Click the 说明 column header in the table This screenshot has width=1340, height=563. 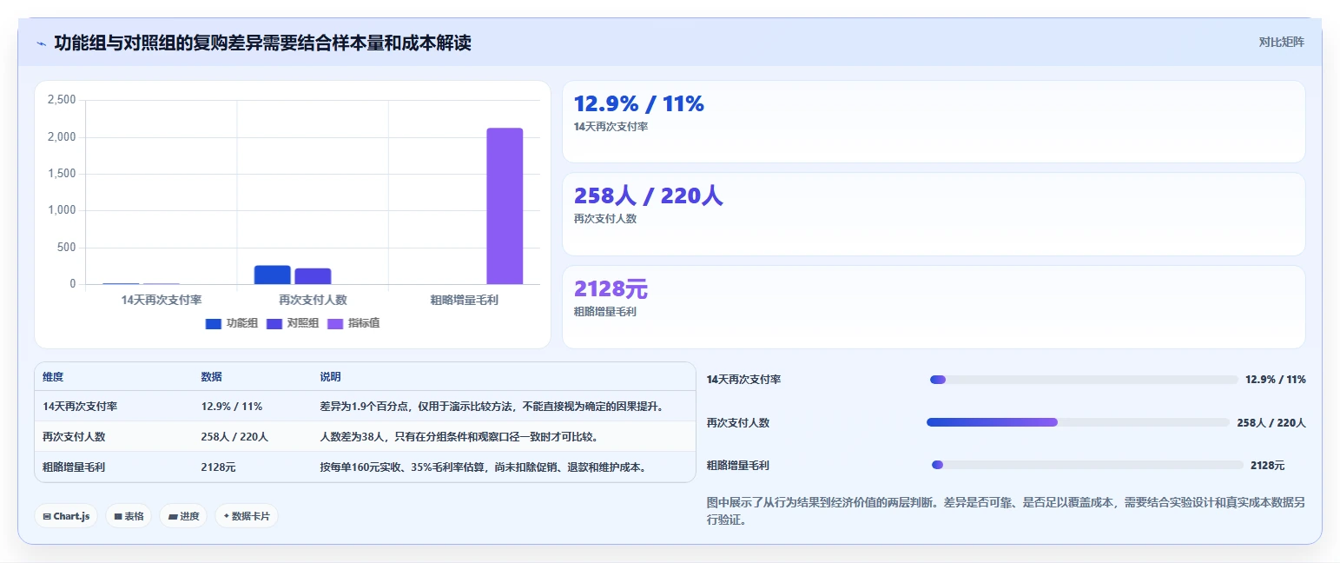click(330, 377)
